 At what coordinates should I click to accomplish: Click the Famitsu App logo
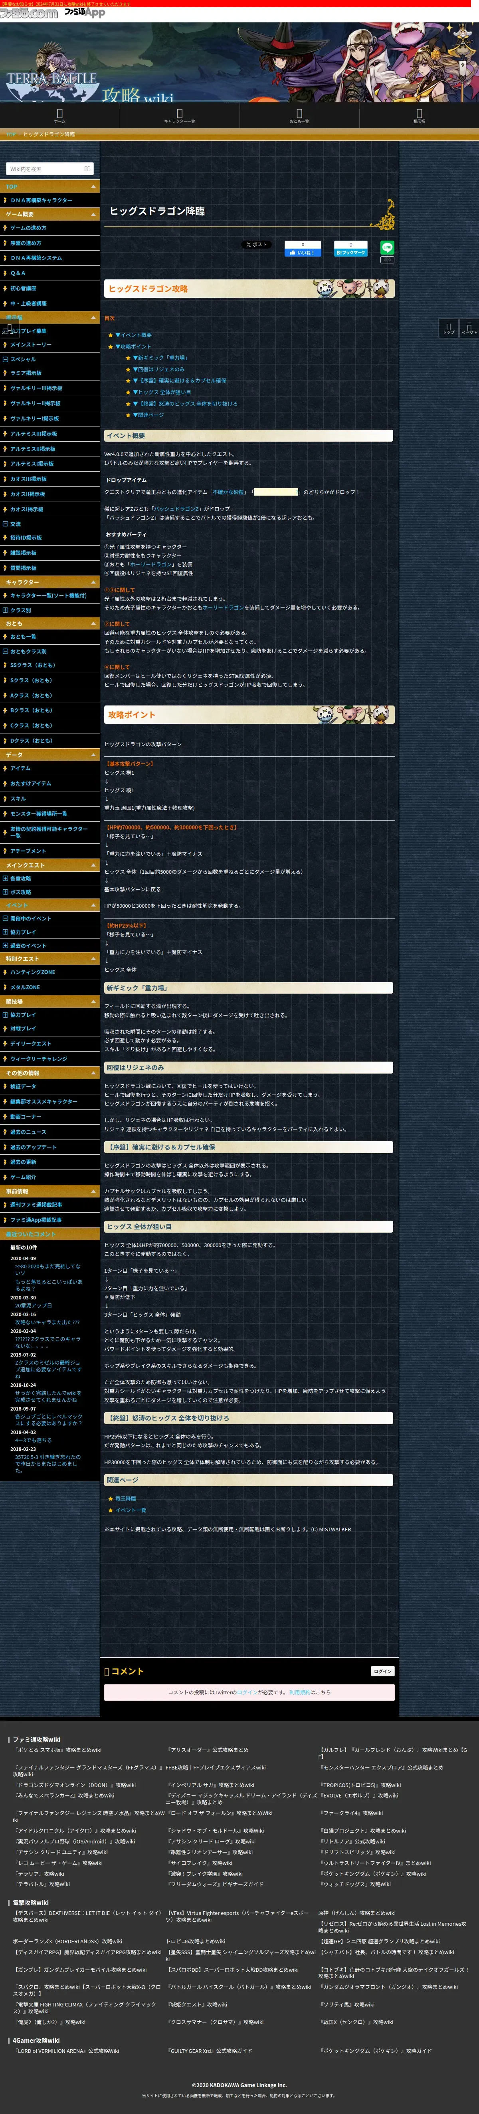pos(85,13)
